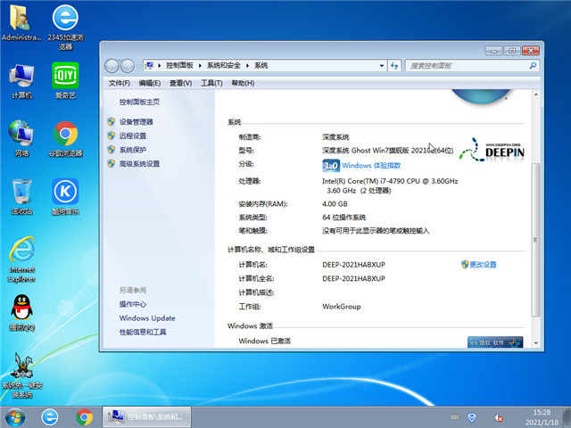Maximize the system window
Screen dimensions: 571x428
[x=512, y=51]
